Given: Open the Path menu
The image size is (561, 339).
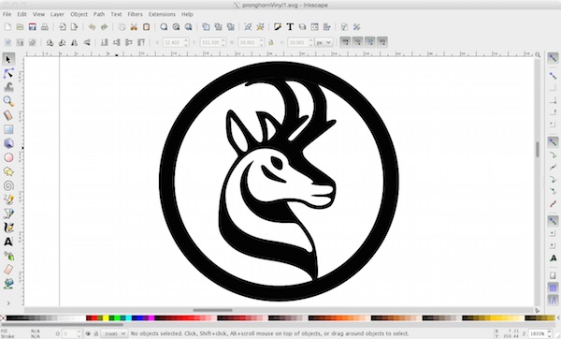Looking at the screenshot, I should (99, 14).
